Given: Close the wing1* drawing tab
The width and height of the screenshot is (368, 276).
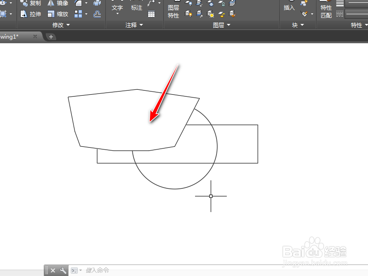Looking at the screenshot, I should 35,36.
